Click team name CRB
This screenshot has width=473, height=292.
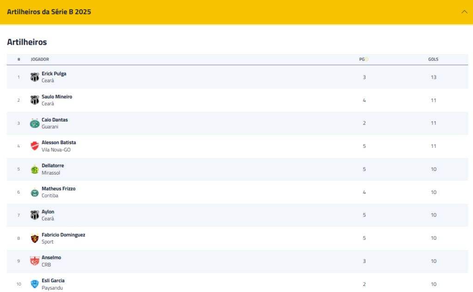(x=47, y=265)
